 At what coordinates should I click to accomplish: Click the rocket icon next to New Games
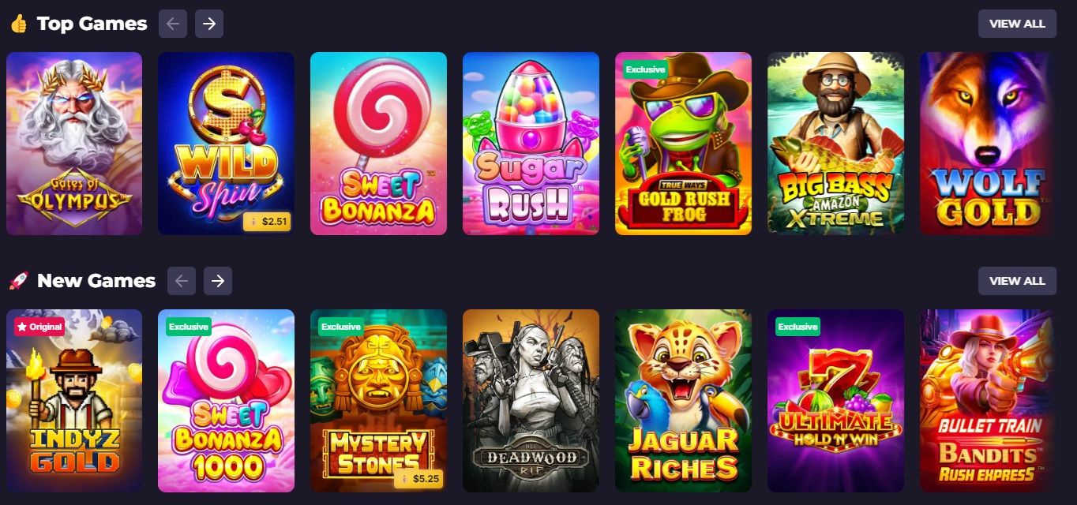[x=19, y=281]
